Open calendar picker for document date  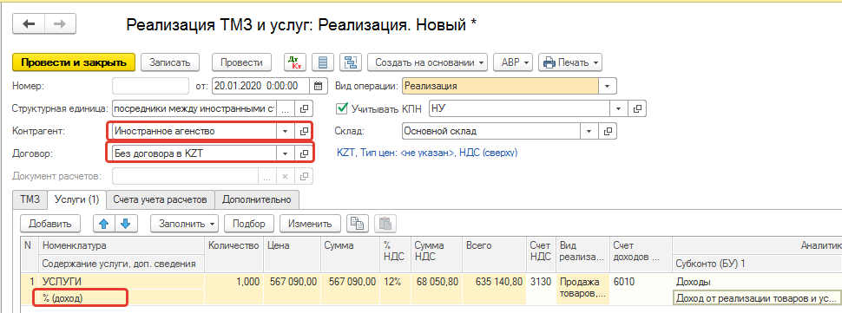pyautogui.click(x=318, y=86)
